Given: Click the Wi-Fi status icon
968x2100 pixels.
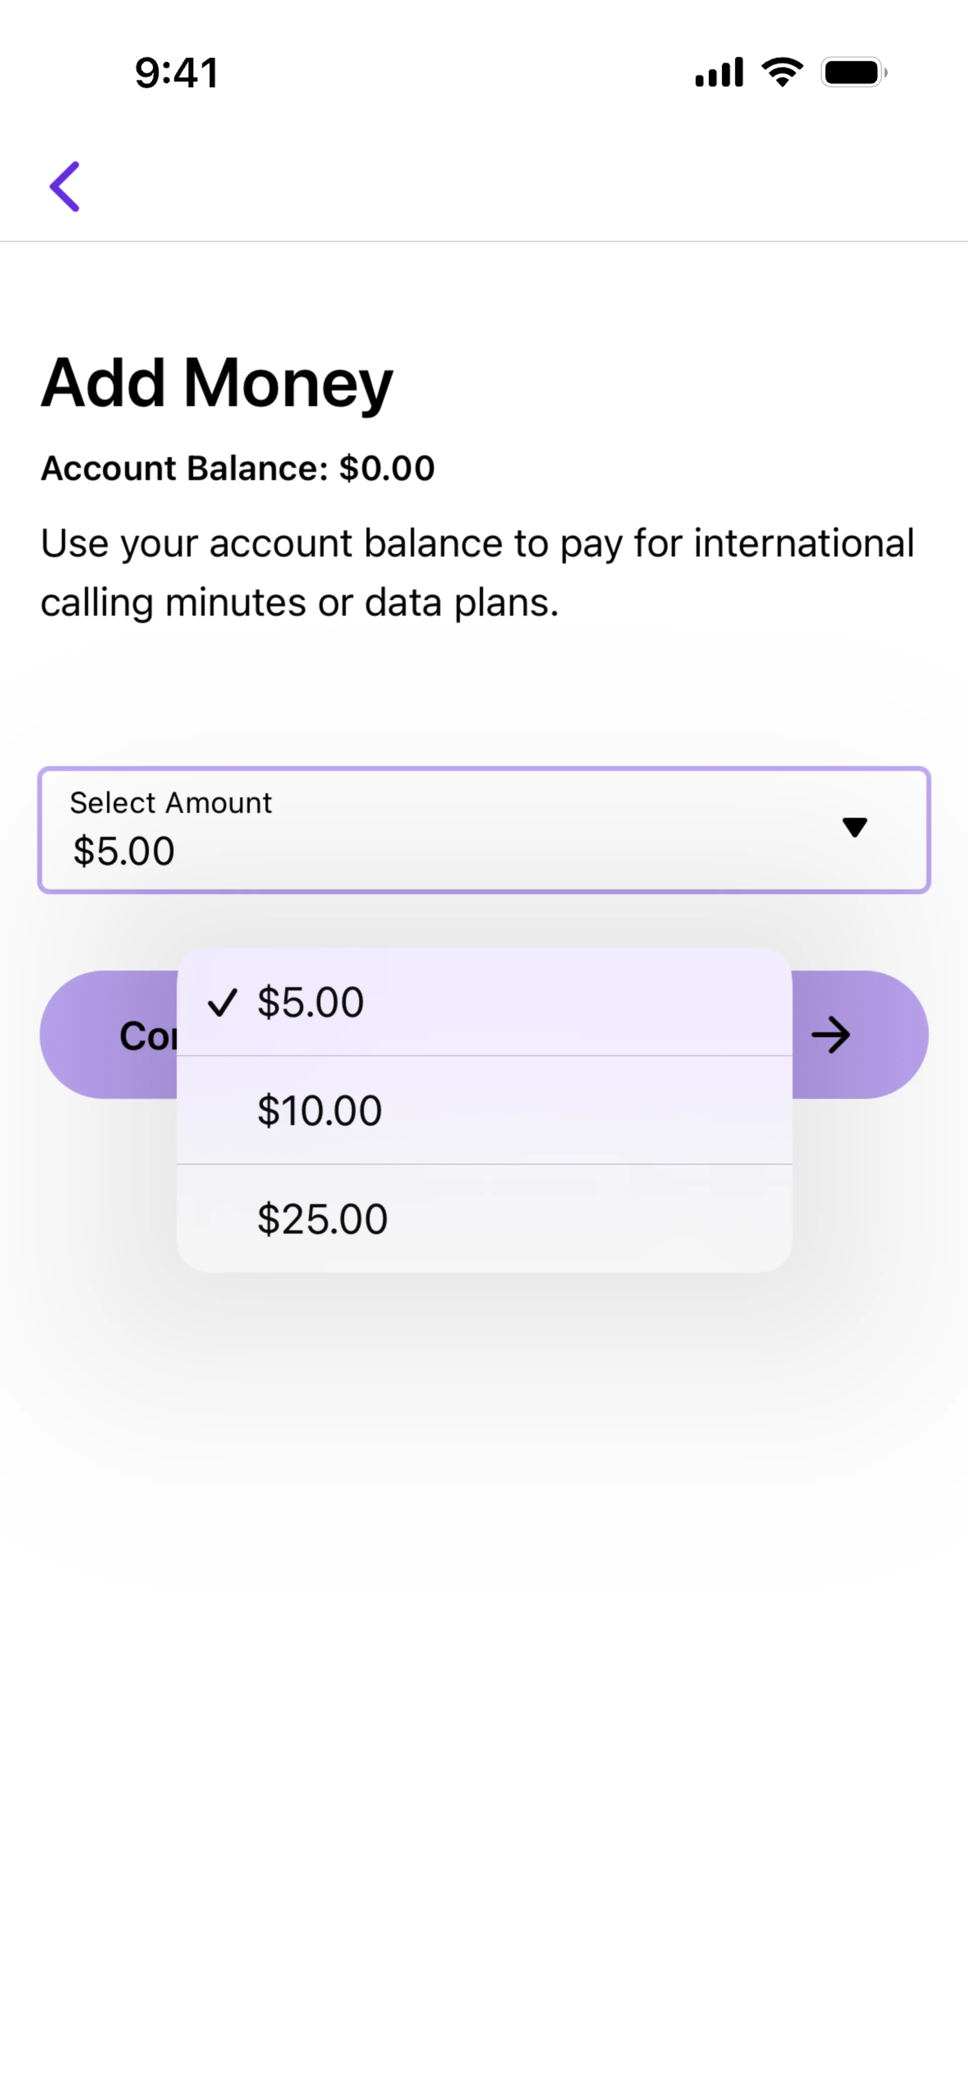Looking at the screenshot, I should click(782, 73).
